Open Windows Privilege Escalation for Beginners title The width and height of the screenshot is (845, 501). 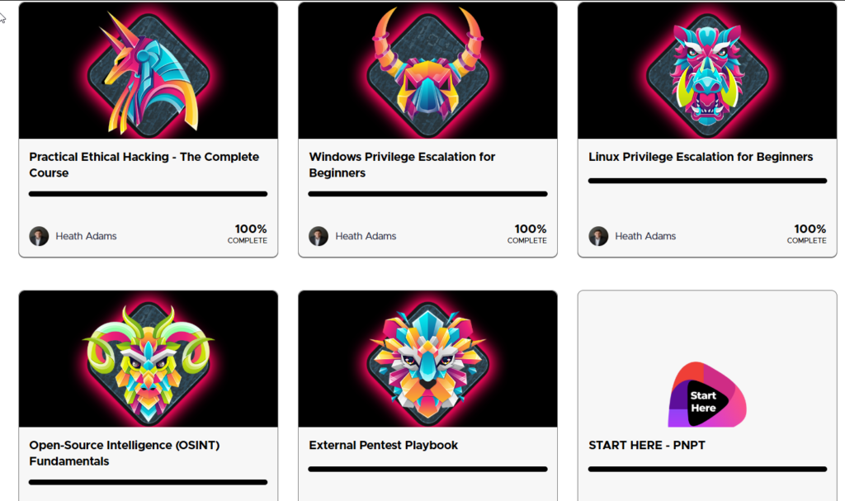[402, 164]
